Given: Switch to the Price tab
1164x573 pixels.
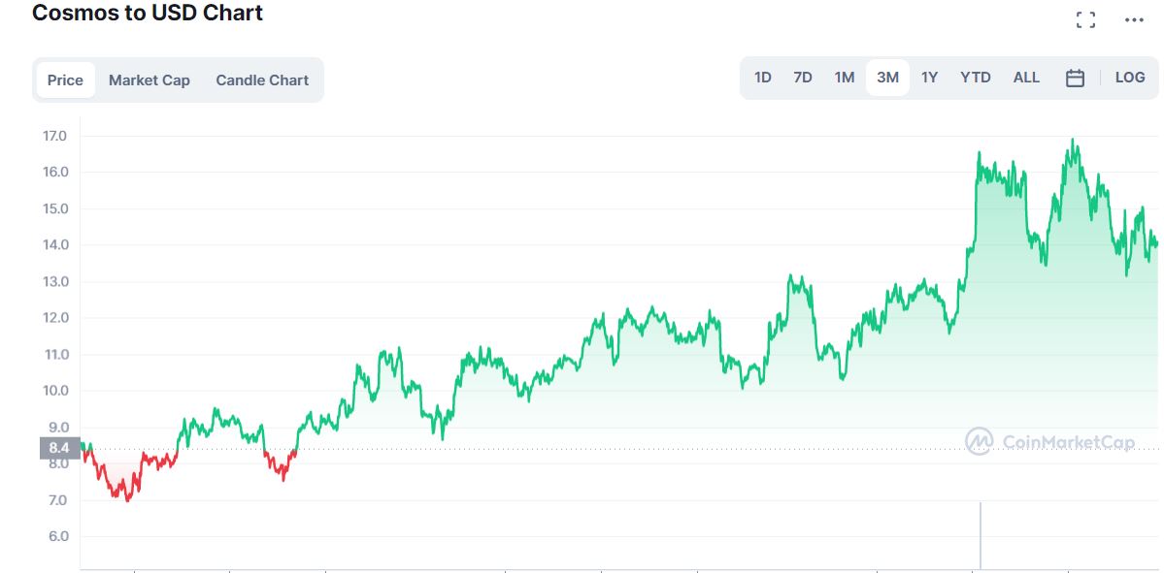Looking at the screenshot, I should (x=65, y=80).
